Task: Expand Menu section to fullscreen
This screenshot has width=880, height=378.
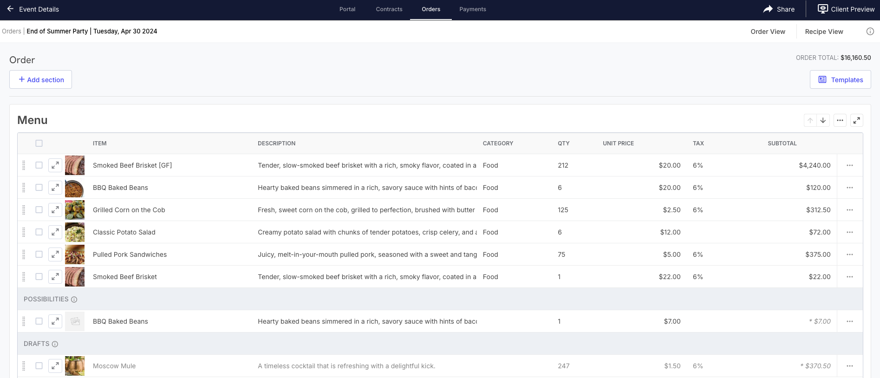Action: [856, 120]
